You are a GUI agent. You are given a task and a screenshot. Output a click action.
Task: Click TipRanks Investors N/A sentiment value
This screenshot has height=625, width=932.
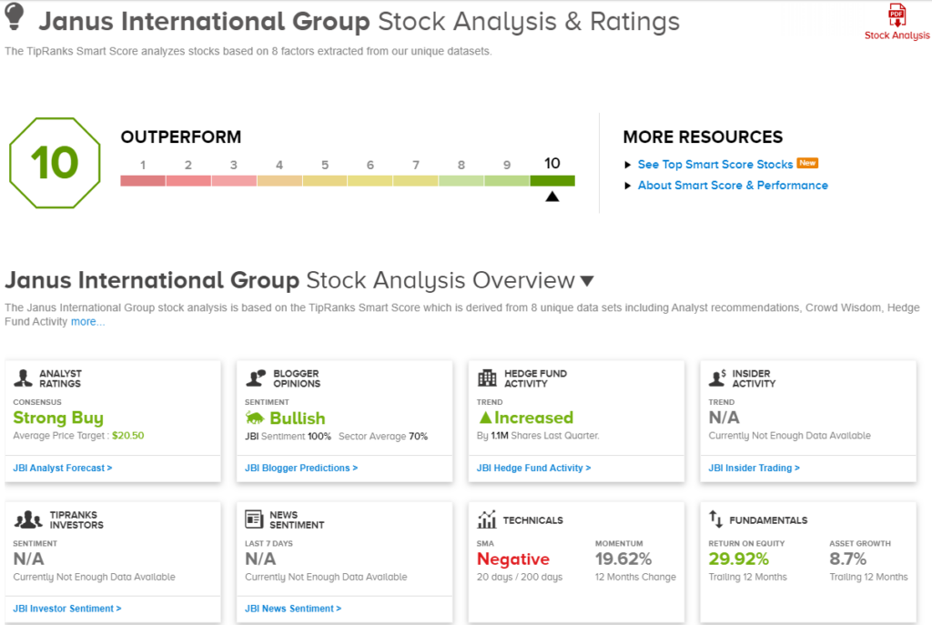[28, 559]
